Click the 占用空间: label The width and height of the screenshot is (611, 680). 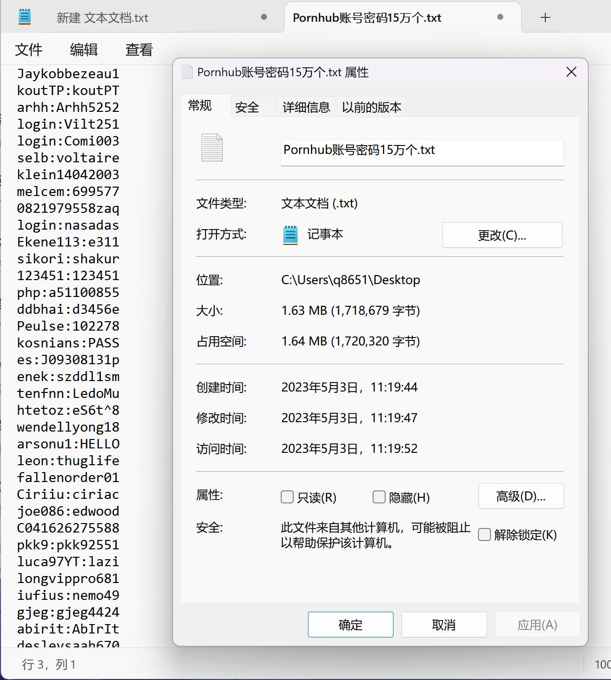point(221,341)
